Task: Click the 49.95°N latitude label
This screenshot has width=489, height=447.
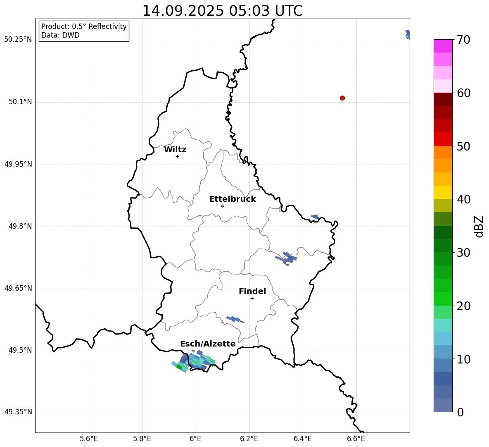Action: coord(18,164)
